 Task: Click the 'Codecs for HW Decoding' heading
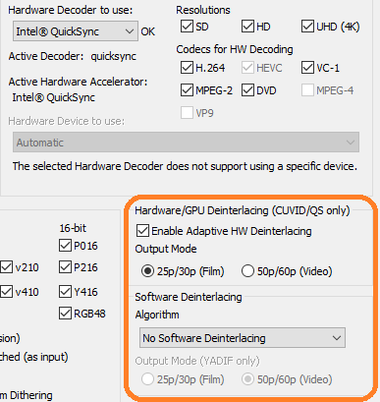click(x=235, y=49)
